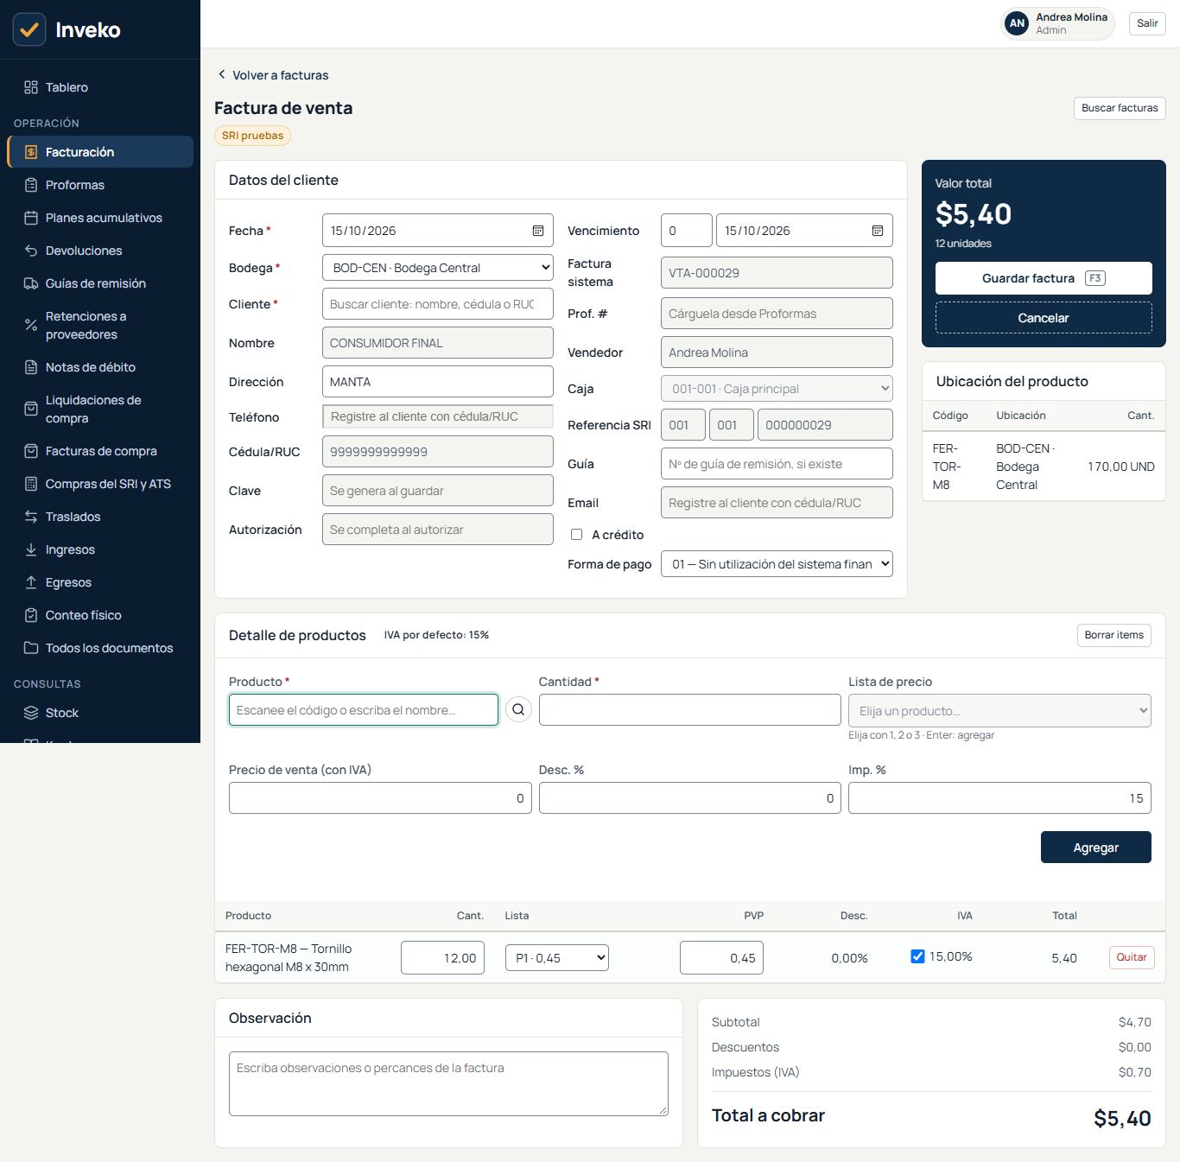Focus the Producto scan input field
This screenshot has width=1180, height=1162.
pos(364,710)
